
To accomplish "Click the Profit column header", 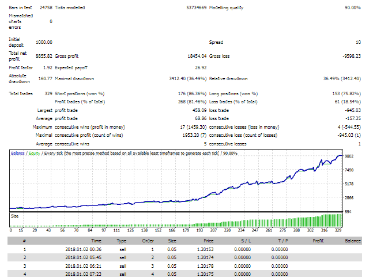I will 318,241.
